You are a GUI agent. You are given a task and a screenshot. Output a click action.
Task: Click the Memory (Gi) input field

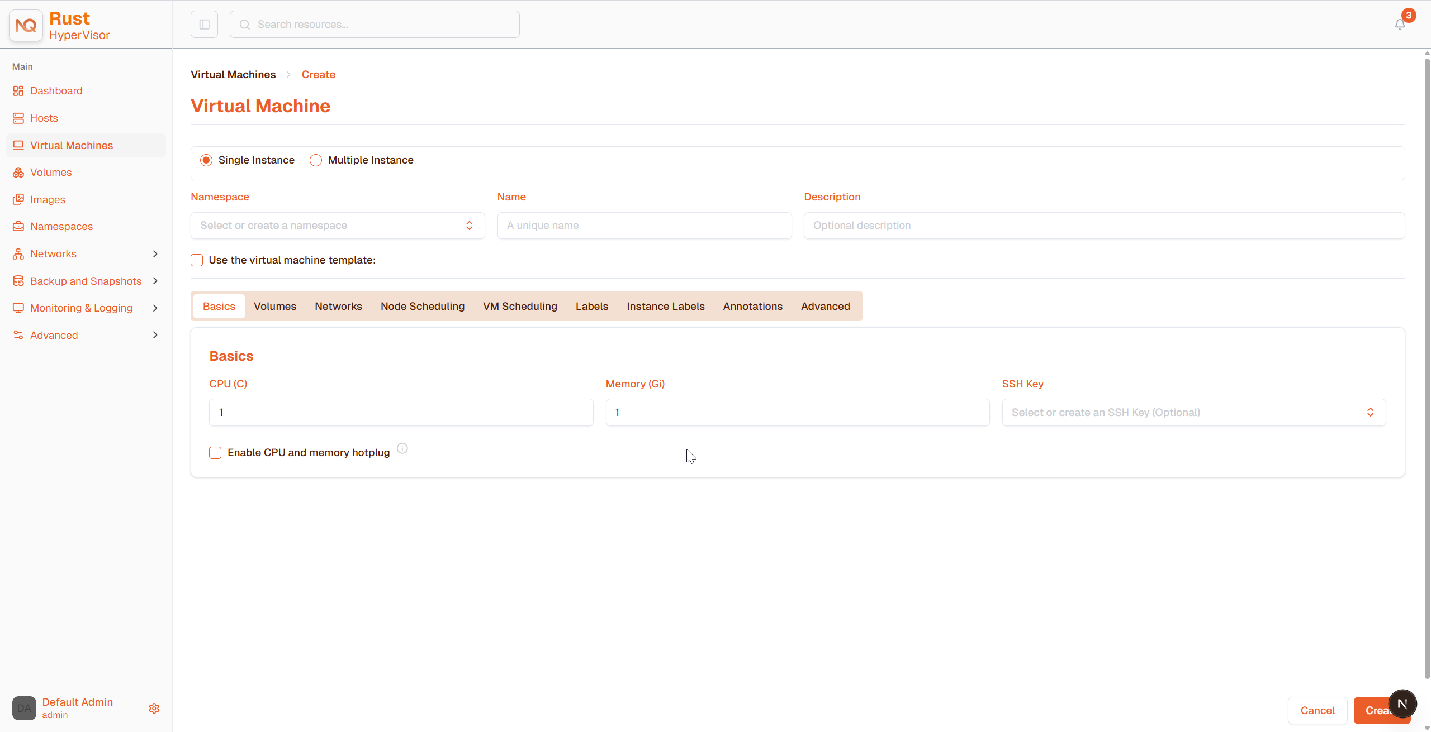pyautogui.click(x=797, y=412)
